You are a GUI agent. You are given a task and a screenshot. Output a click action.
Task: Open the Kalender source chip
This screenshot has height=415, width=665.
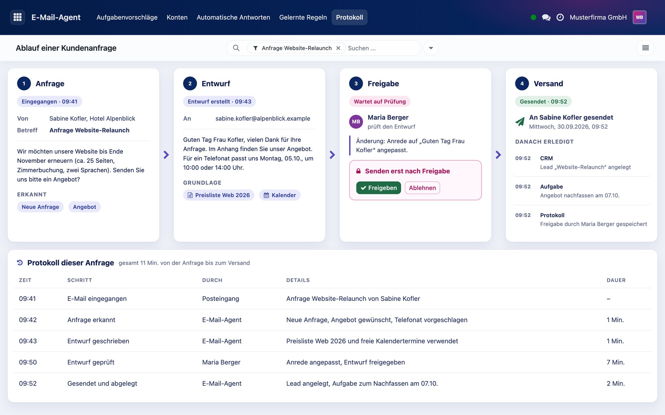pyautogui.click(x=280, y=195)
